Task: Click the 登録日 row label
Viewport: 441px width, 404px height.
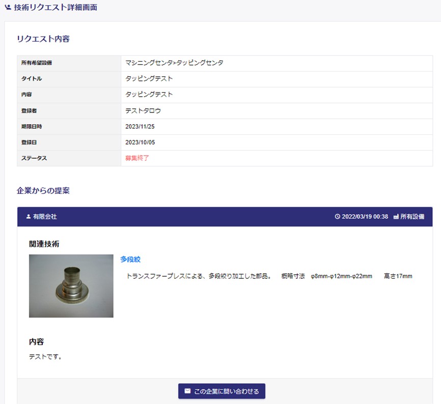Action: pos(29,142)
